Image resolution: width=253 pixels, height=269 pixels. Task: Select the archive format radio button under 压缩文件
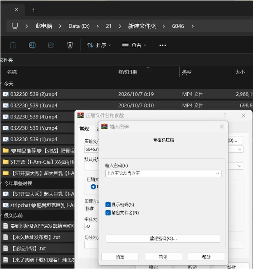93,187
